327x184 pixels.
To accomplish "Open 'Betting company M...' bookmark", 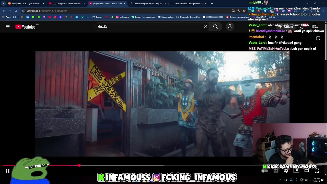I will tap(237, 17).
